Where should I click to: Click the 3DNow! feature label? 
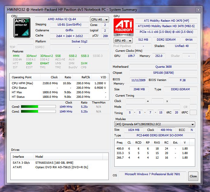[x=31, y=56]
